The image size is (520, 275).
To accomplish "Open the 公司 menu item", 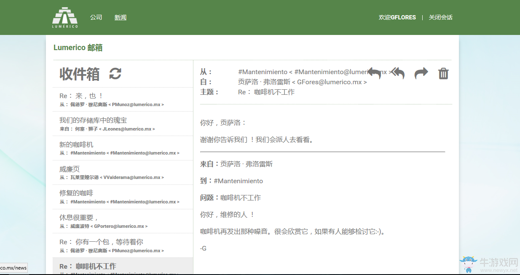I will click(96, 17).
